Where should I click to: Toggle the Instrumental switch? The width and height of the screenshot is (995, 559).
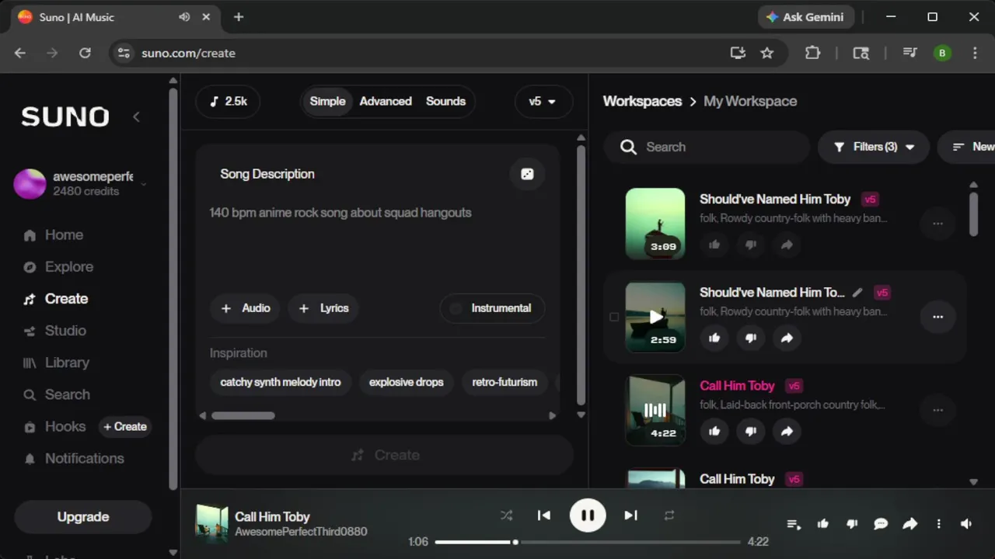[x=492, y=308]
